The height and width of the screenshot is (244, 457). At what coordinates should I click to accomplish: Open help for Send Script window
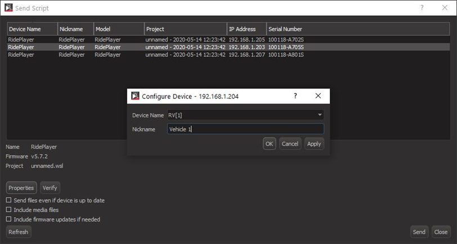[422, 8]
